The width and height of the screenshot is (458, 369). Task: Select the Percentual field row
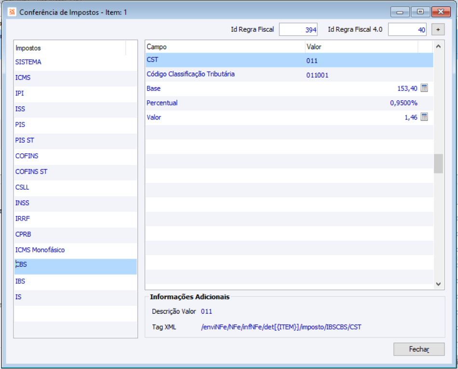[289, 103]
